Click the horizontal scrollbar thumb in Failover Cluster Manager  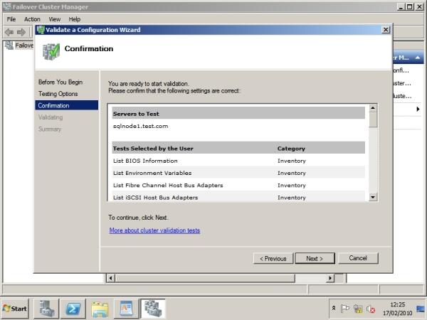point(205,278)
